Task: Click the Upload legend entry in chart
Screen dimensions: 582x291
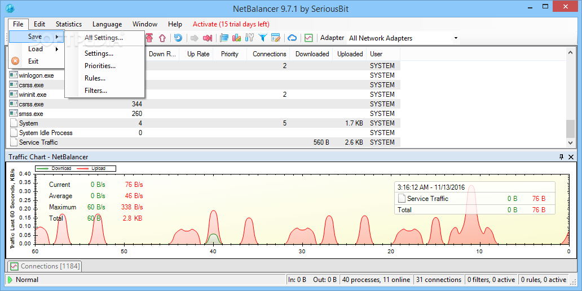Action: click(x=91, y=168)
